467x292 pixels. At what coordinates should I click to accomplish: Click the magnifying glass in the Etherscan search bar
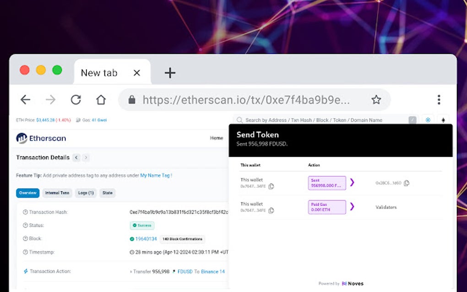coord(239,120)
